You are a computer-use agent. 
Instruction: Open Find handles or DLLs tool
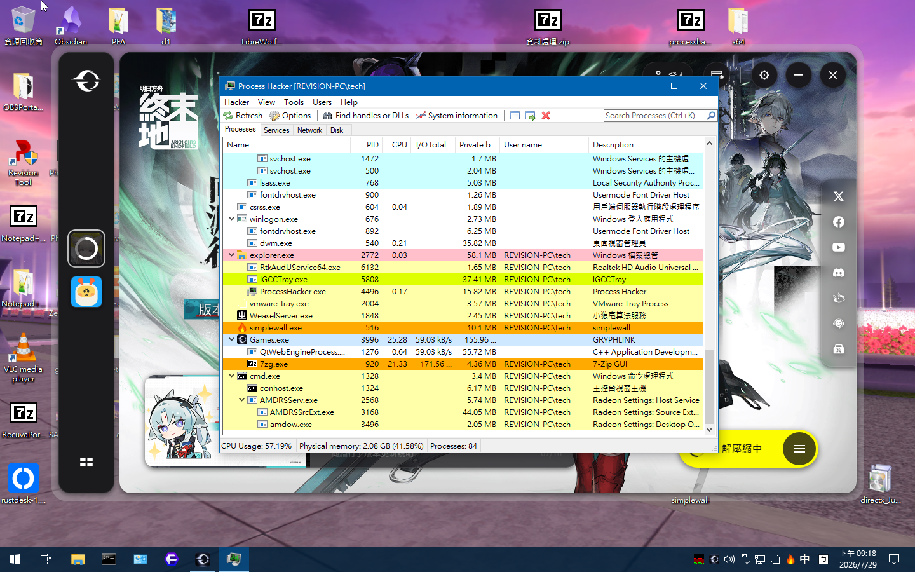pyautogui.click(x=366, y=116)
